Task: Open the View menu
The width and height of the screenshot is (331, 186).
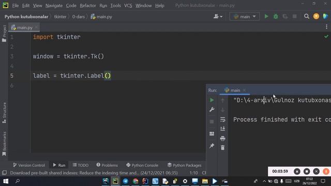Action: 37,6
